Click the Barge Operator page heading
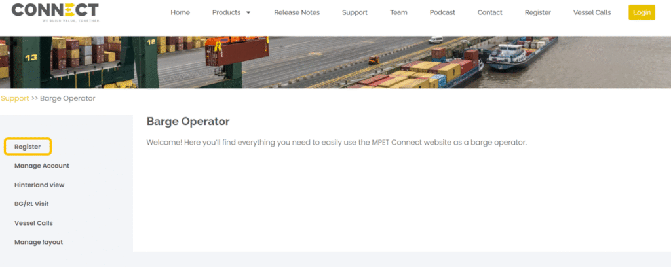Screen dimensions: 671x267 (x=187, y=122)
